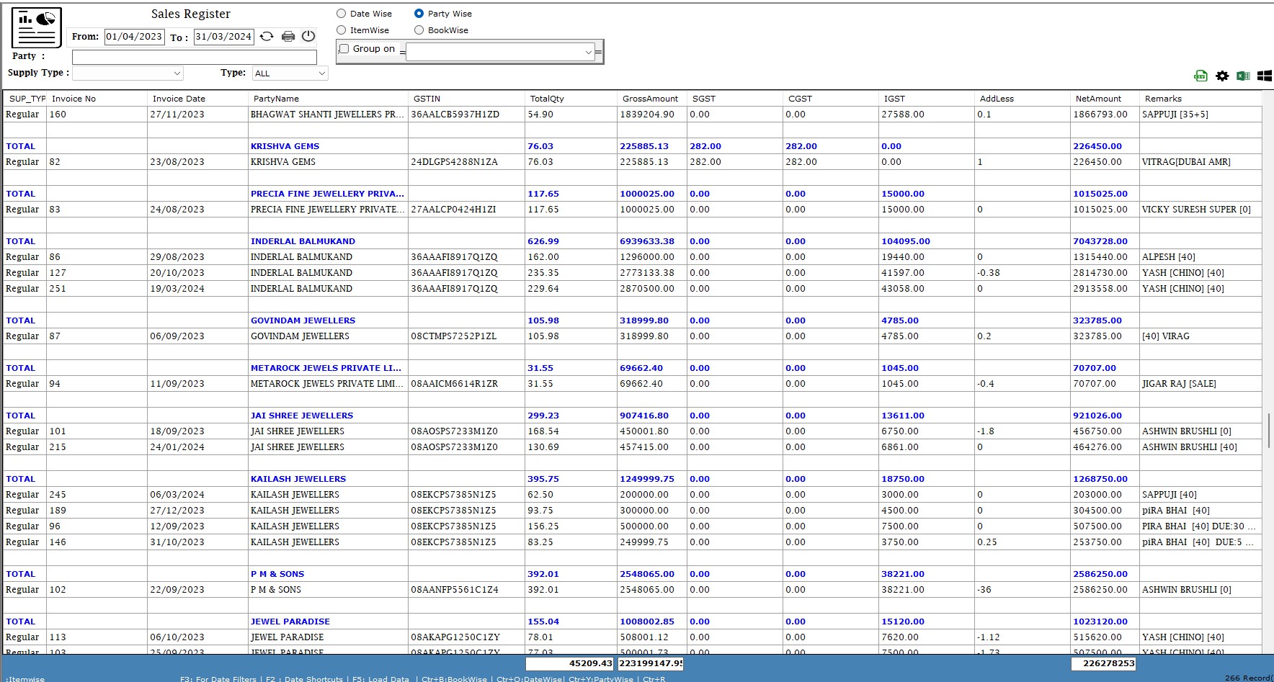Image resolution: width=1274 pixels, height=682 pixels.
Task: Sort by the NetAmount column header
Action: 1097,99
